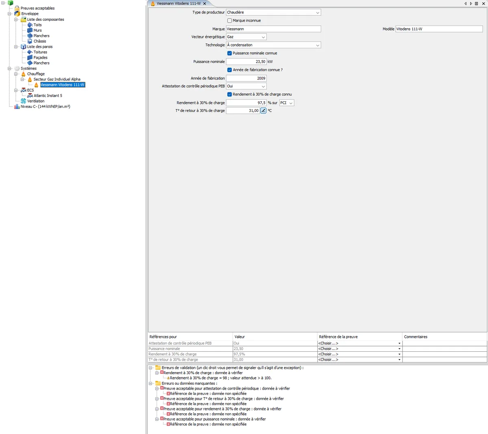Uncheck Puissance nominale connue
Viewport: 488px width, 434px height.
(229, 53)
